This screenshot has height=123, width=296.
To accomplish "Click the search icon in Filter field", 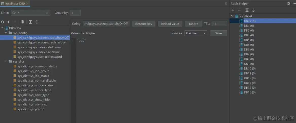I will [x=14, y=13].
